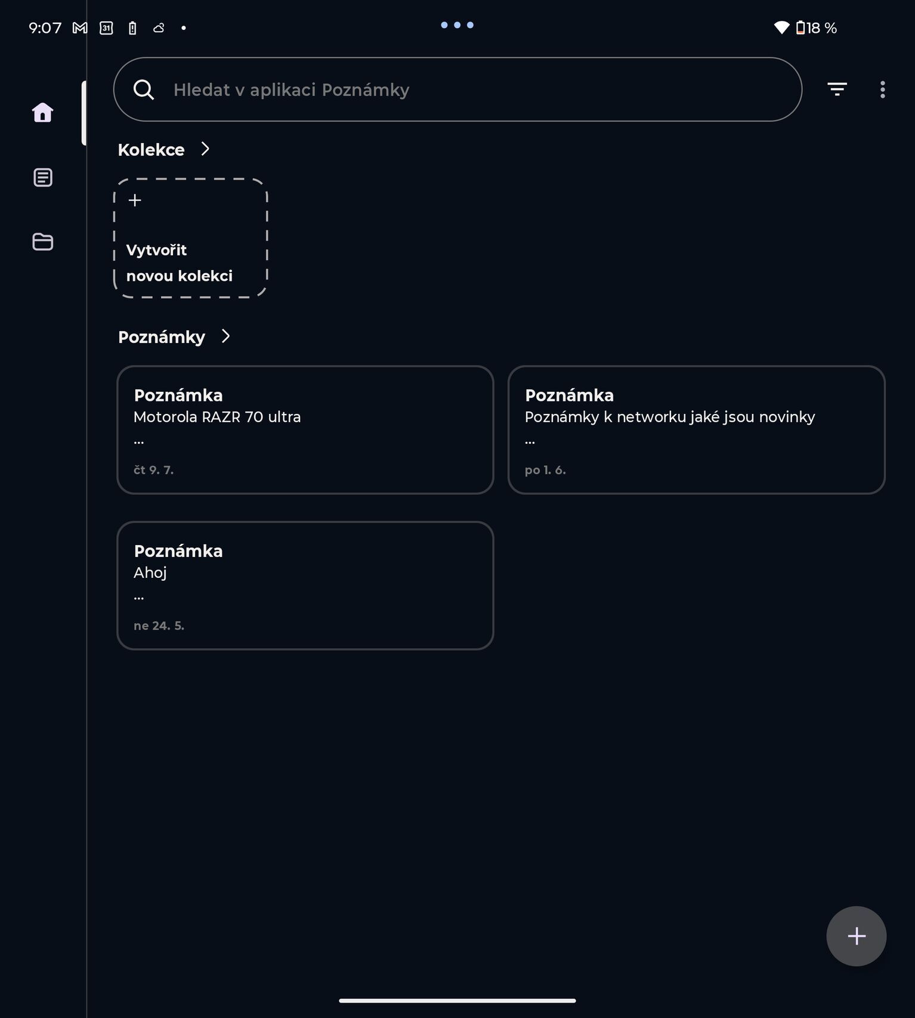Screen dimensions: 915x1018
Task: Tap the floating add note button
Action: click(x=856, y=936)
